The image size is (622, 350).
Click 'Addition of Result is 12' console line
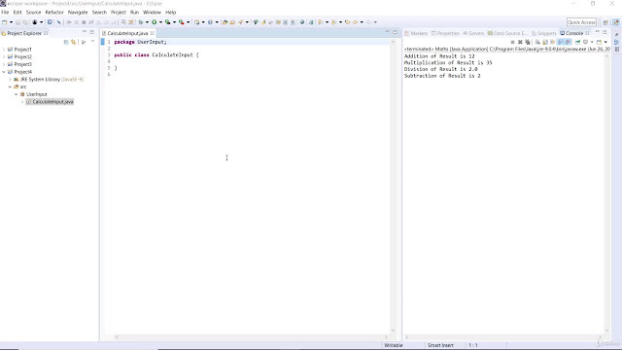pos(439,56)
